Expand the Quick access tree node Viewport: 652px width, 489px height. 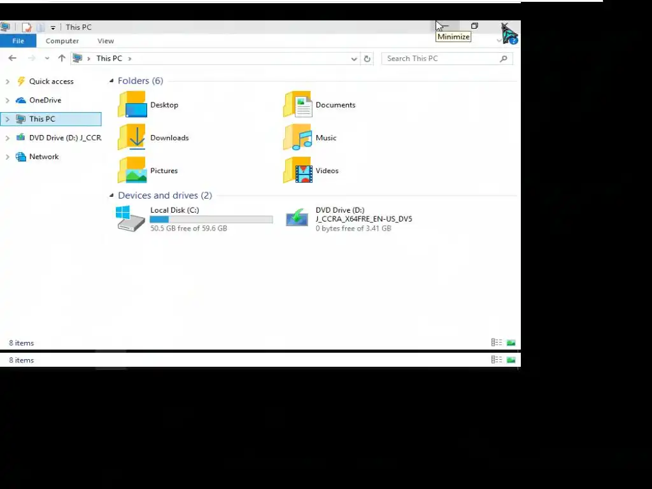[8, 81]
